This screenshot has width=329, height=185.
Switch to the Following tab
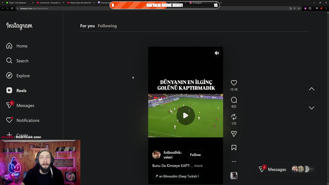pos(107,26)
